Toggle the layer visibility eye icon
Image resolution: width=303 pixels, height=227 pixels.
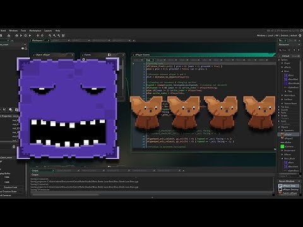click(x=23, y=49)
